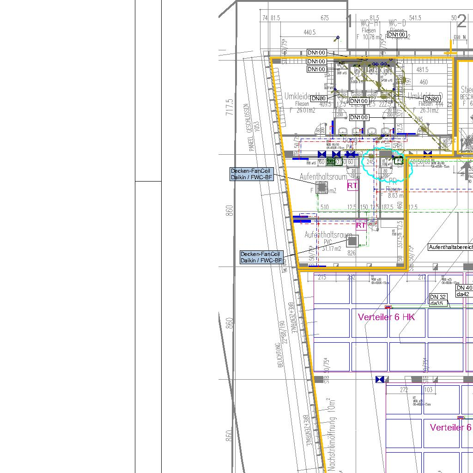
Task: Click the magenta RT box beside the upper Aufenthaltsraum
Action: click(352, 185)
